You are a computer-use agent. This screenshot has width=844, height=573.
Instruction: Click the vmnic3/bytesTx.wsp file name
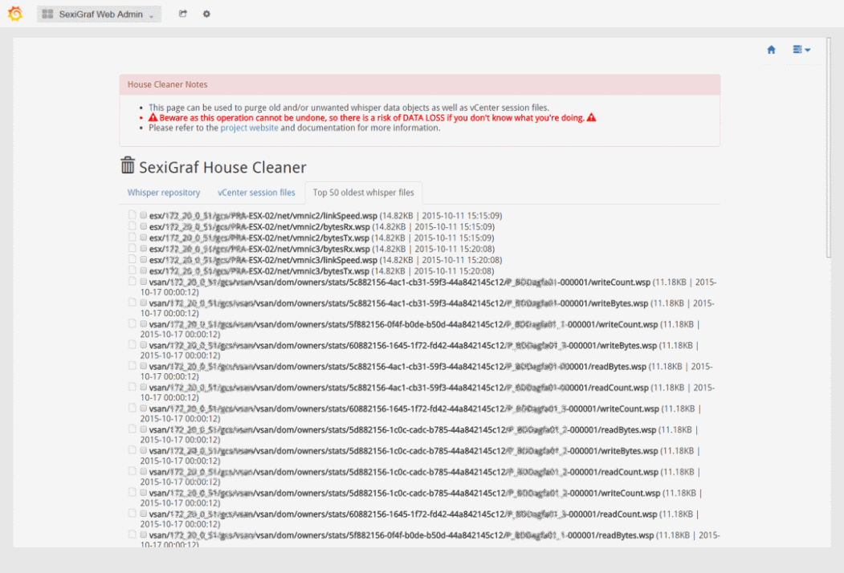[259, 271]
